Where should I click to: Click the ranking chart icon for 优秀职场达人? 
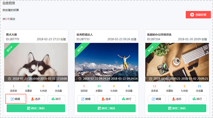(124, 99)
